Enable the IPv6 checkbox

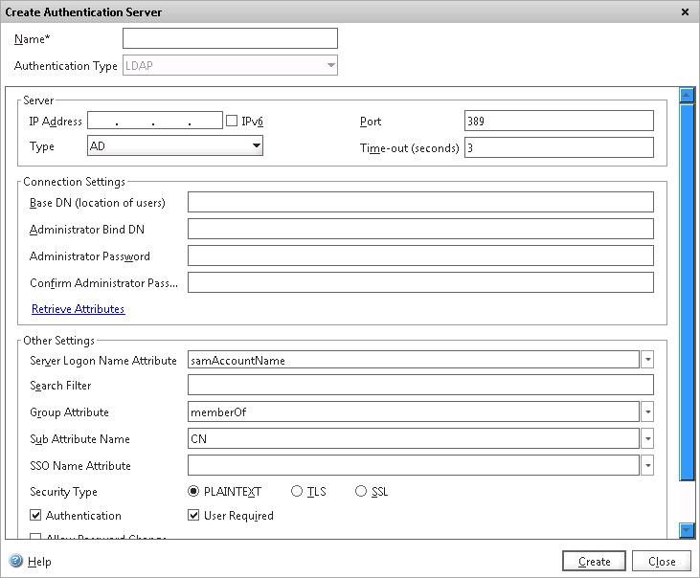pyautogui.click(x=232, y=121)
